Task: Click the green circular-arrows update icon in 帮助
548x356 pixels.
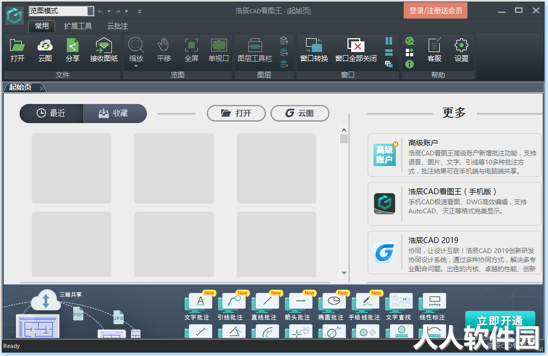Action: tap(410, 41)
